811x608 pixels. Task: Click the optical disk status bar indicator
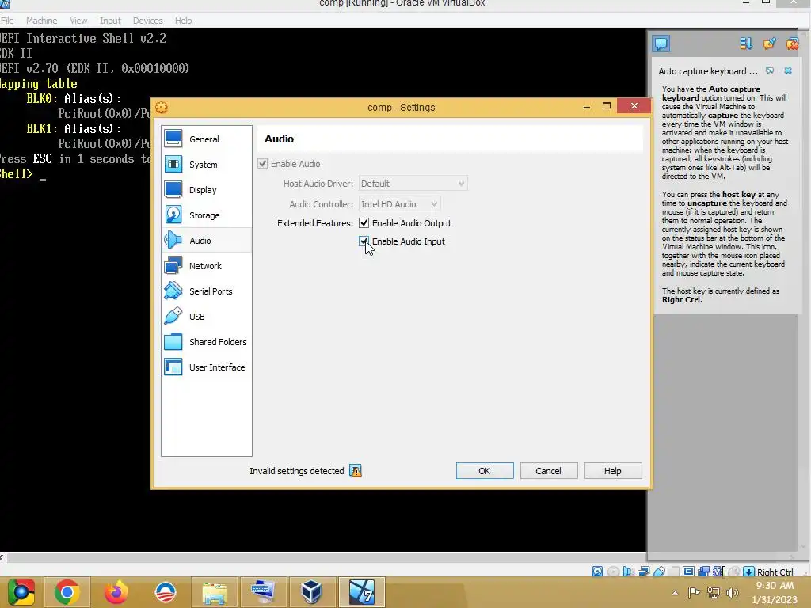point(614,572)
